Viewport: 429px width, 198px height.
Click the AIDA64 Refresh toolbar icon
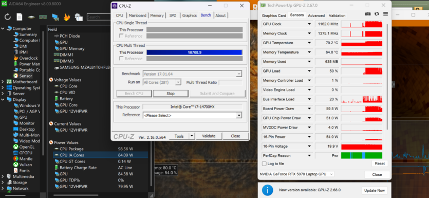click(8, 17)
